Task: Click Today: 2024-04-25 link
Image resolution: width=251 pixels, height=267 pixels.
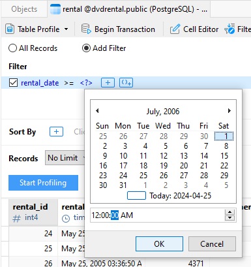Action: (x=181, y=196)
